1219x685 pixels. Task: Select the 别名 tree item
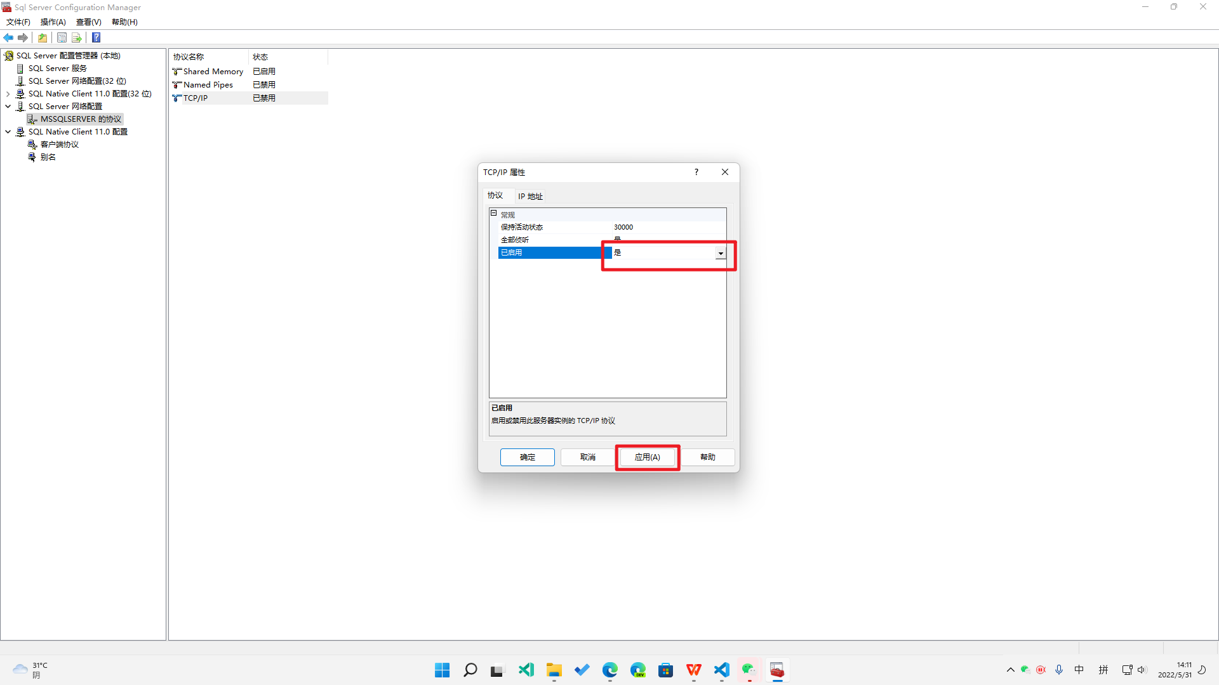[x=48, y=157]
